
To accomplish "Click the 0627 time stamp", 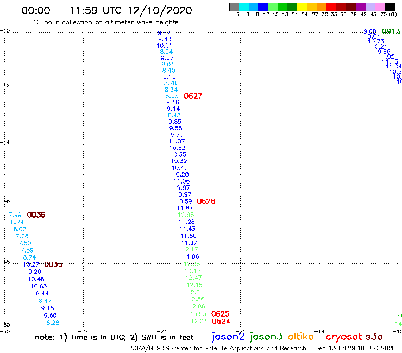I will tap(193, 96).
